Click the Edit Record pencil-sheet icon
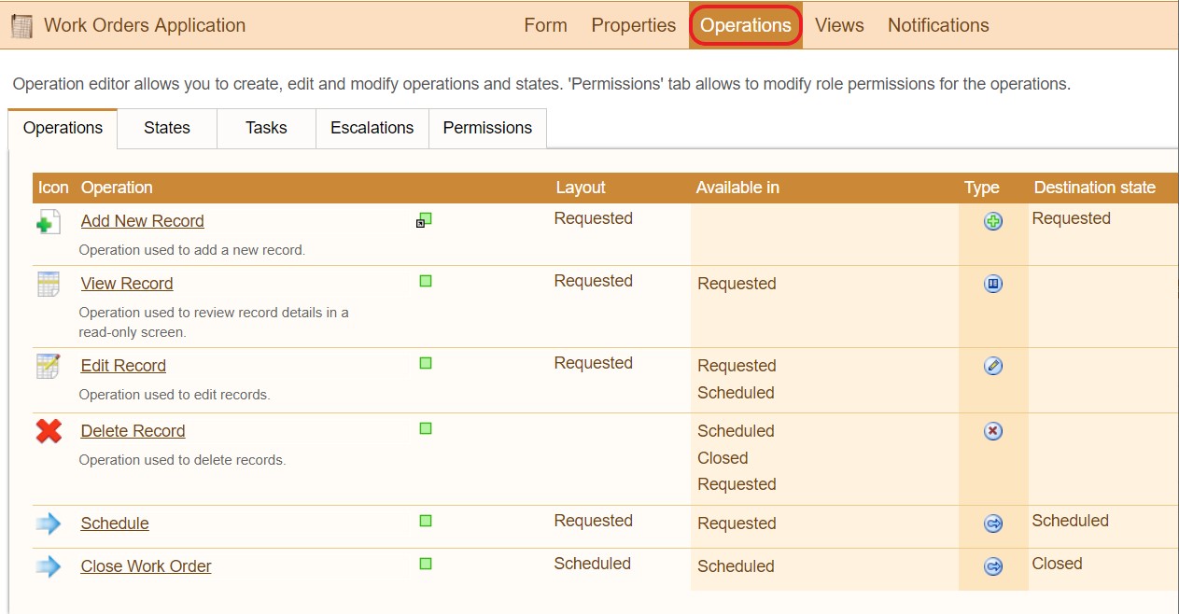Screen dimensions: 1179x614 [49, 366]
